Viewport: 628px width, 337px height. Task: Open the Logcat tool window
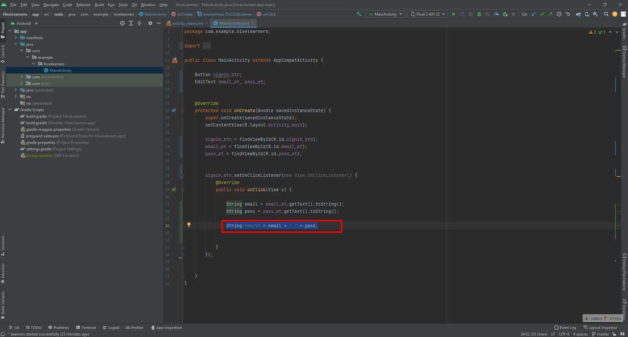(x=111, y=328)
